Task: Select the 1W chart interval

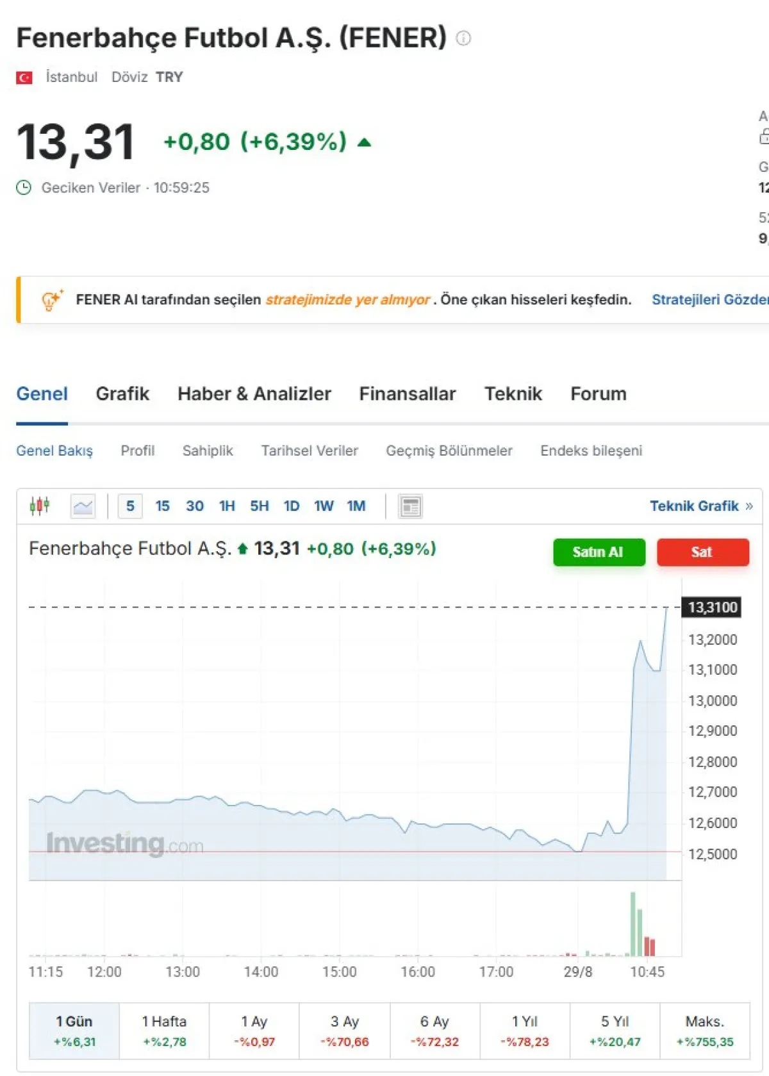Action: click(324, 506)
